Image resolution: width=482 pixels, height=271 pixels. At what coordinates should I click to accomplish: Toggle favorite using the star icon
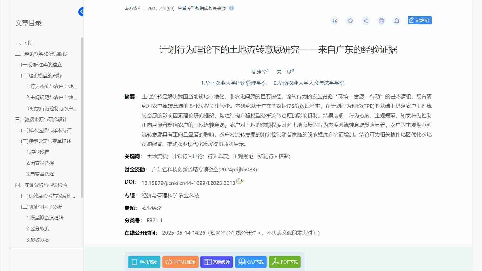[350, 21]
